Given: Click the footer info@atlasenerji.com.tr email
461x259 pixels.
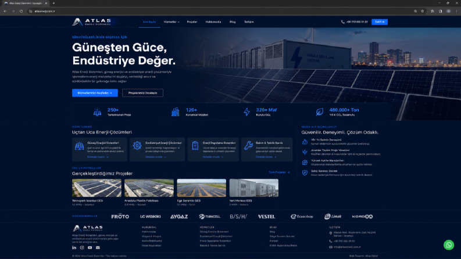Looking at the screenshot, I should pyautogui.click(x=347, y=247).
